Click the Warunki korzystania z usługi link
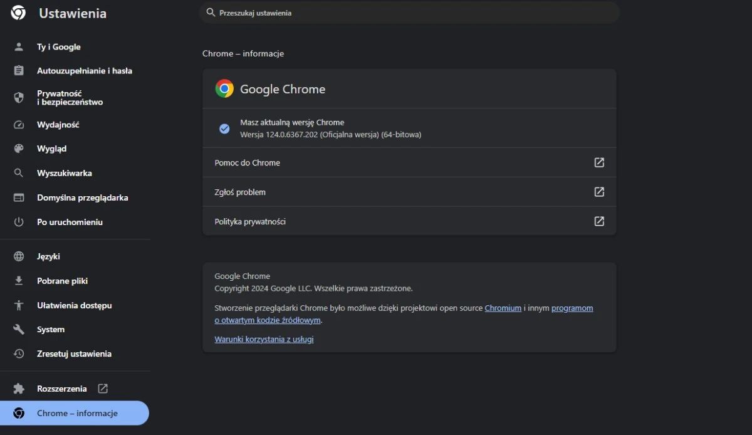 (264, 338)
